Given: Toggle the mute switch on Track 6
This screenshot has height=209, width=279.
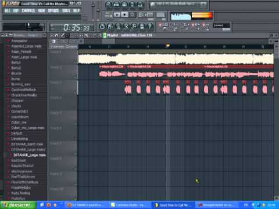Looking at the screenshot, I should (76, 138).
